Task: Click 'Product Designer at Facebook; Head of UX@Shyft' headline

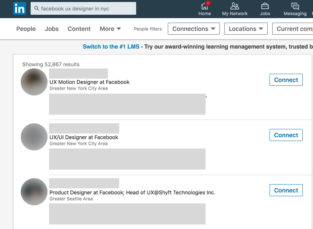Action: 132,193
